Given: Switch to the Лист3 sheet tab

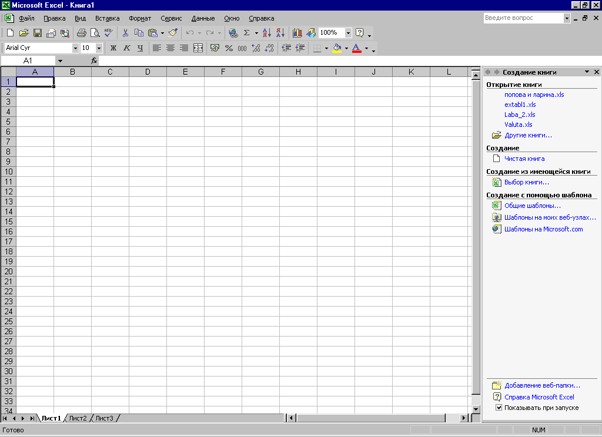Looking at the screenshot, I should point(105,418).
